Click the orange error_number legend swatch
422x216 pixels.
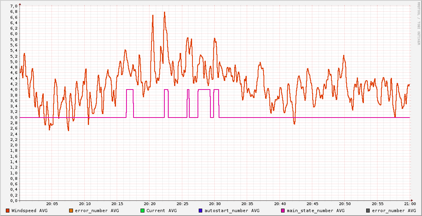click(71, 211)
